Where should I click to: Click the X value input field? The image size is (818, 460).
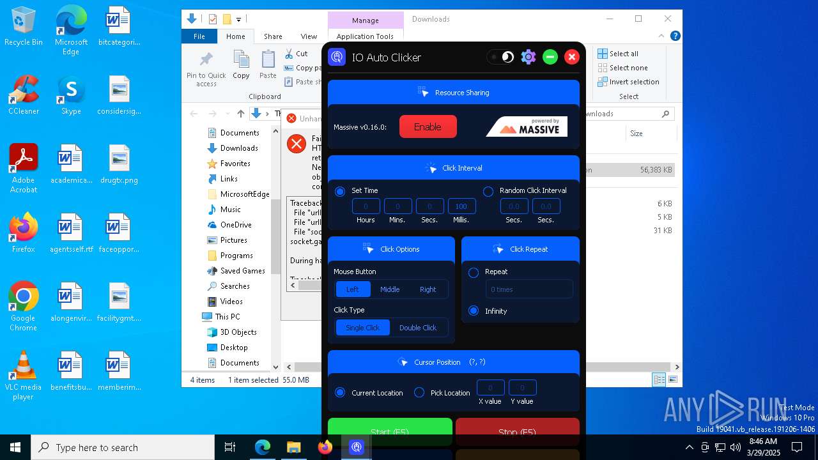click(x=491, y=388)
